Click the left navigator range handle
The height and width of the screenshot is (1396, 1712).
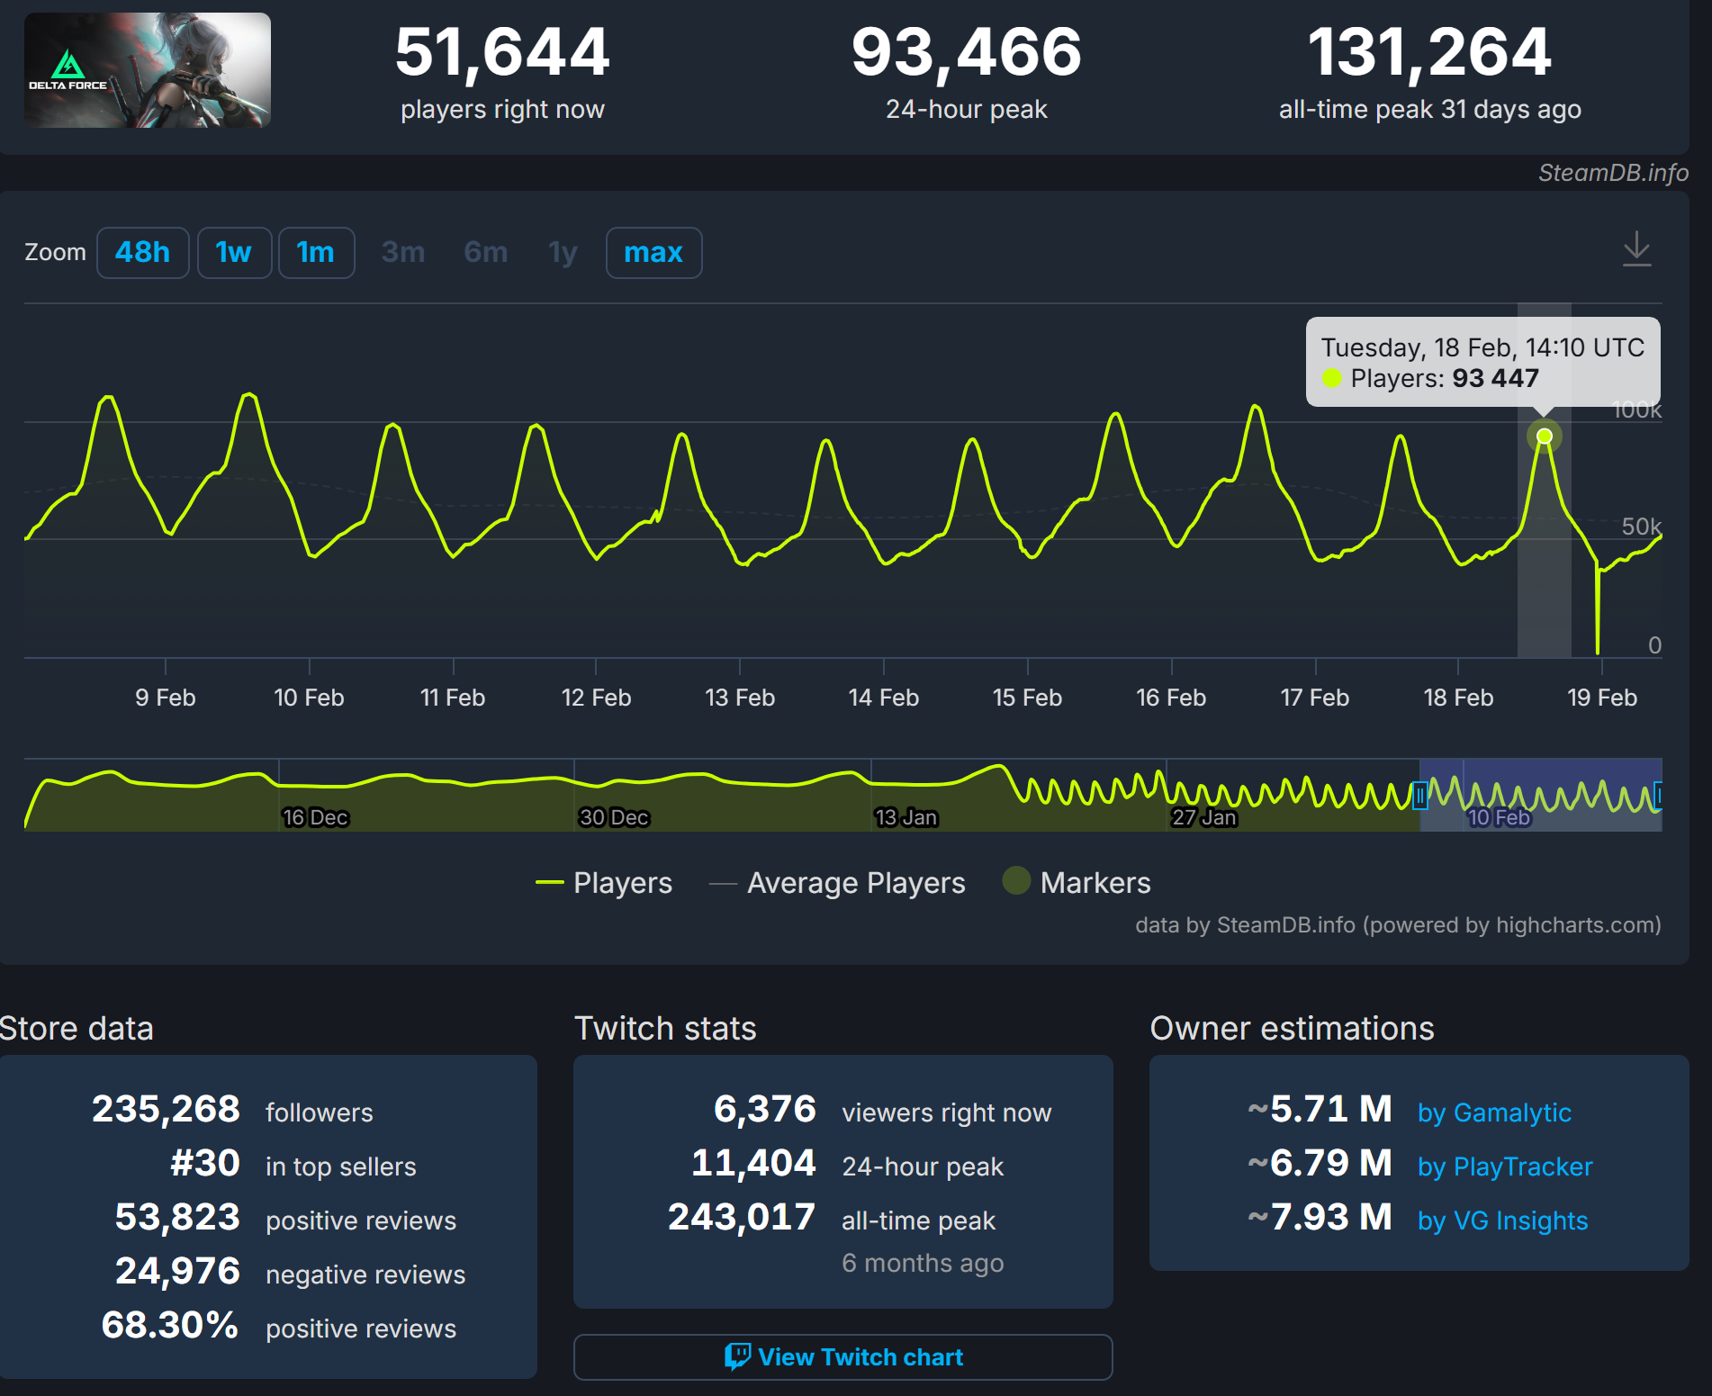pyautogui.click(x=1420, y=796)
